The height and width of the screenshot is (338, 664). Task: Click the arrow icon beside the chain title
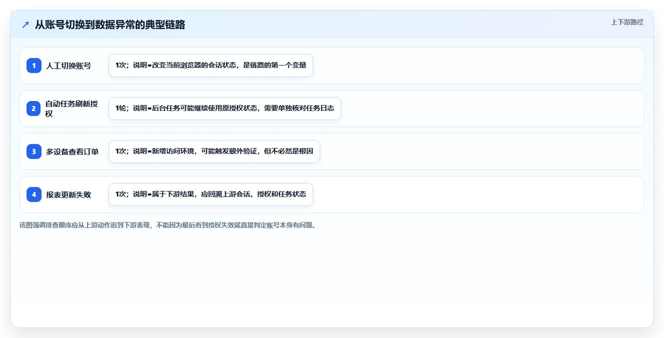click(26, 24)
